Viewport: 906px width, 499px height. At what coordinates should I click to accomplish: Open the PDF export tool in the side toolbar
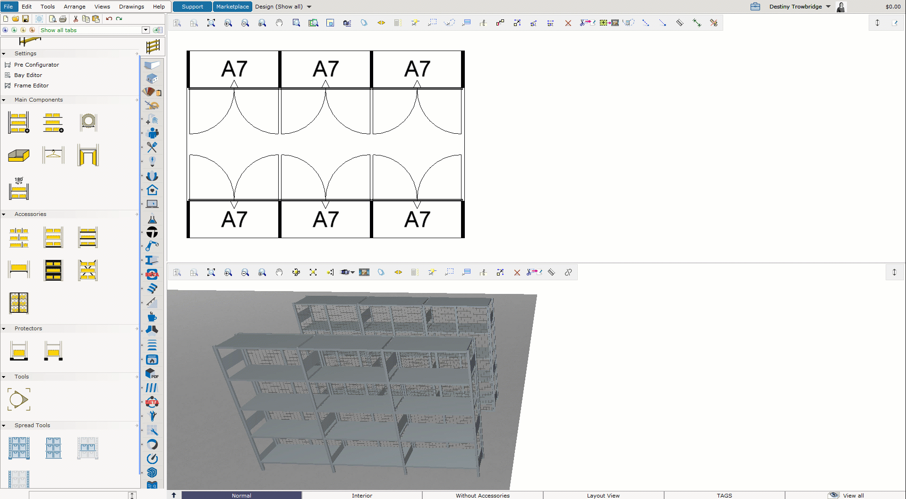(152, 374)
